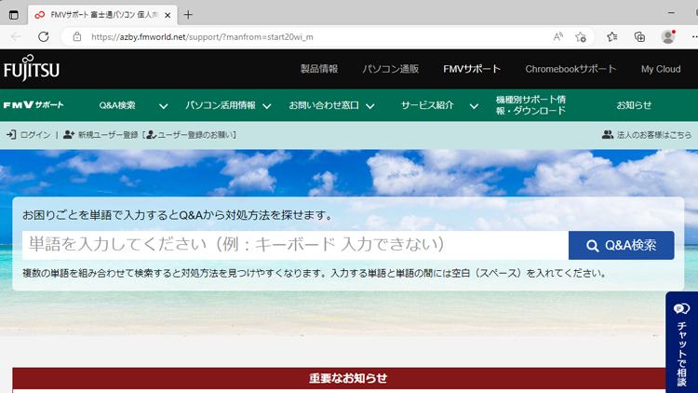Open パソコン通販 in top navigation

point(390,69)
